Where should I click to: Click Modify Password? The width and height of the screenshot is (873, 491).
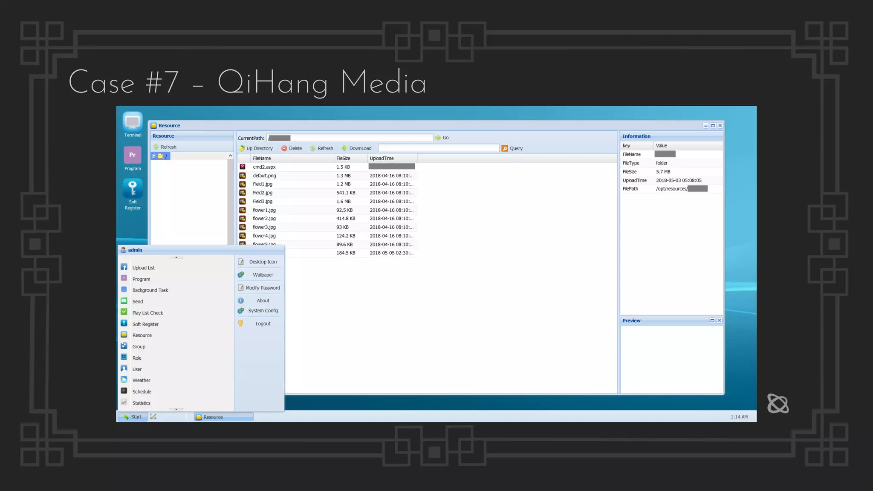pos(259,288)
